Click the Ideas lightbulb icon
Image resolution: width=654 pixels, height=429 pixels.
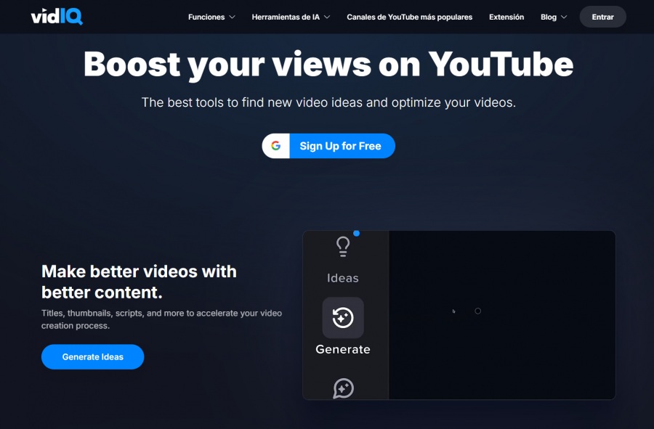[343, 247]
